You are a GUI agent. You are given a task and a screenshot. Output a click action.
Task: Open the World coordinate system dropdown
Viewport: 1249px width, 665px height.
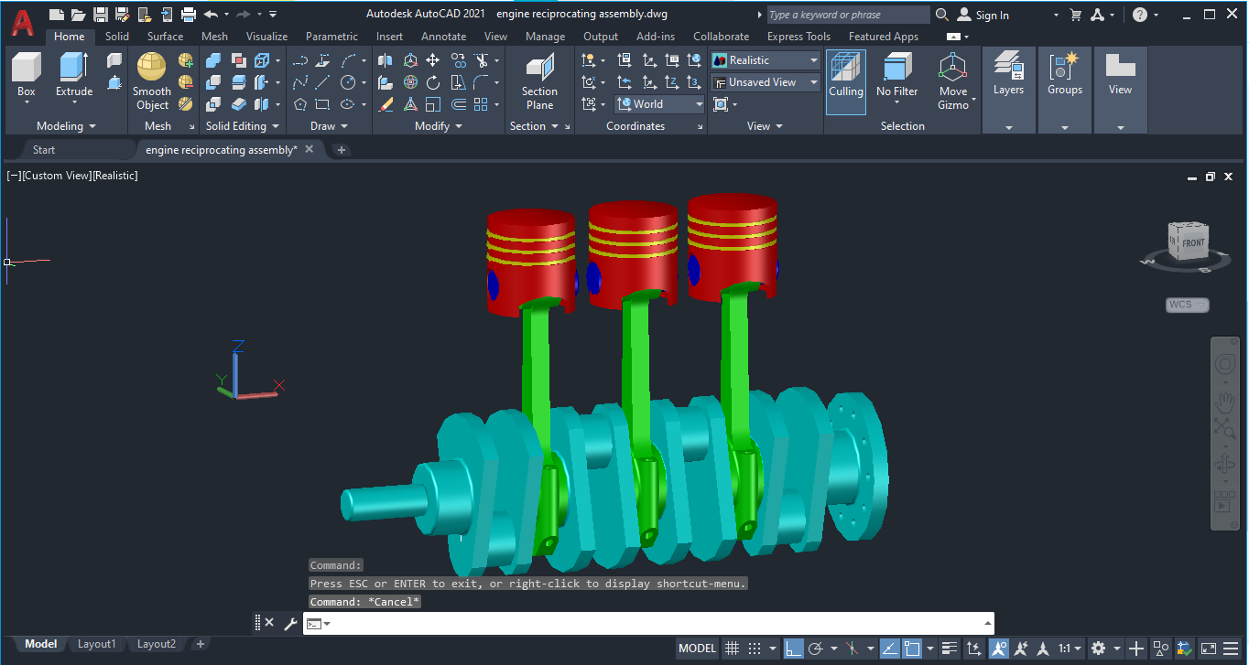[x=659, y=104]
